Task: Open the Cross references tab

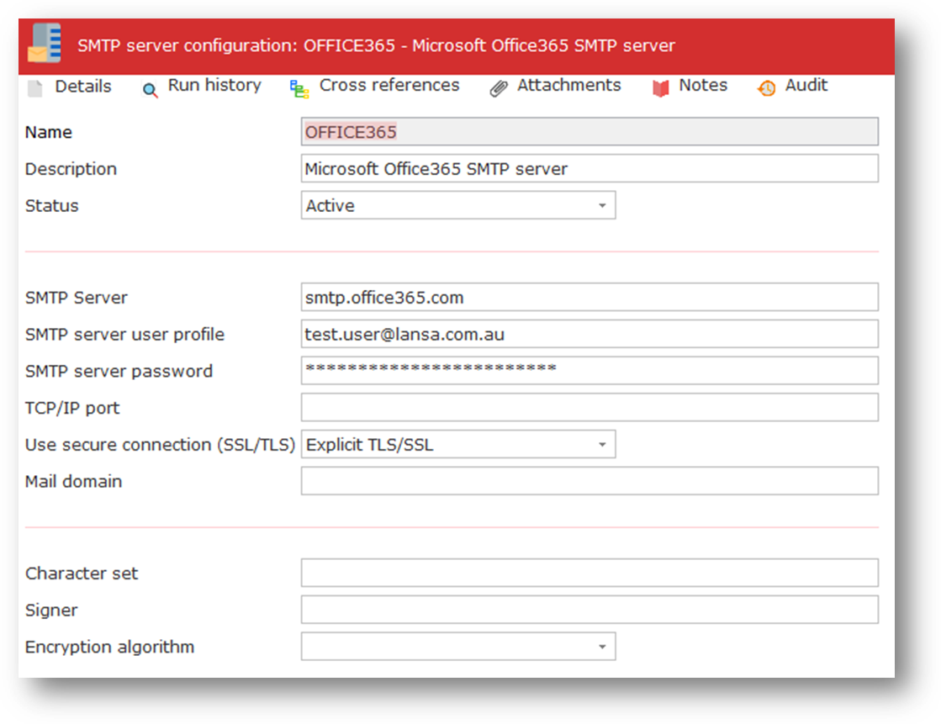Action: coord(389,86)
